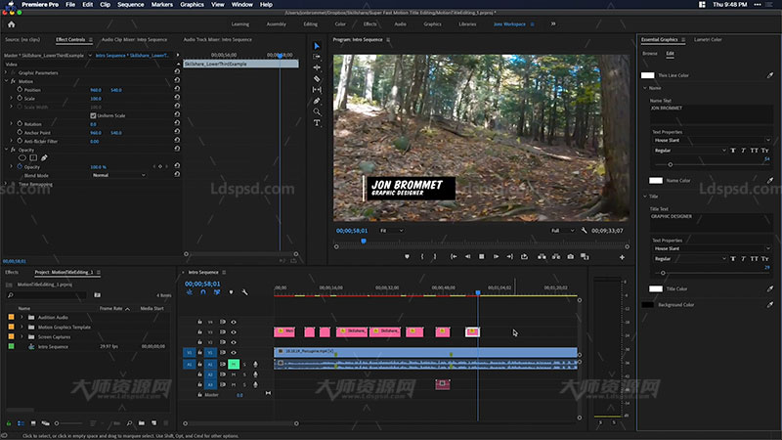
Task: Select the Pen tool in toolbar
Action: [x=317, y=101]
